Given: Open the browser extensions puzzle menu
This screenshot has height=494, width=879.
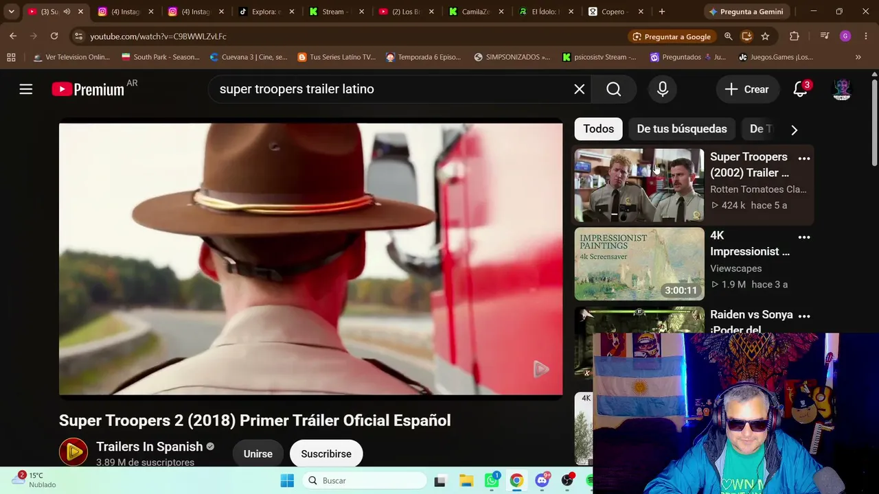Looking at the screenshot, I should [795, 36].
